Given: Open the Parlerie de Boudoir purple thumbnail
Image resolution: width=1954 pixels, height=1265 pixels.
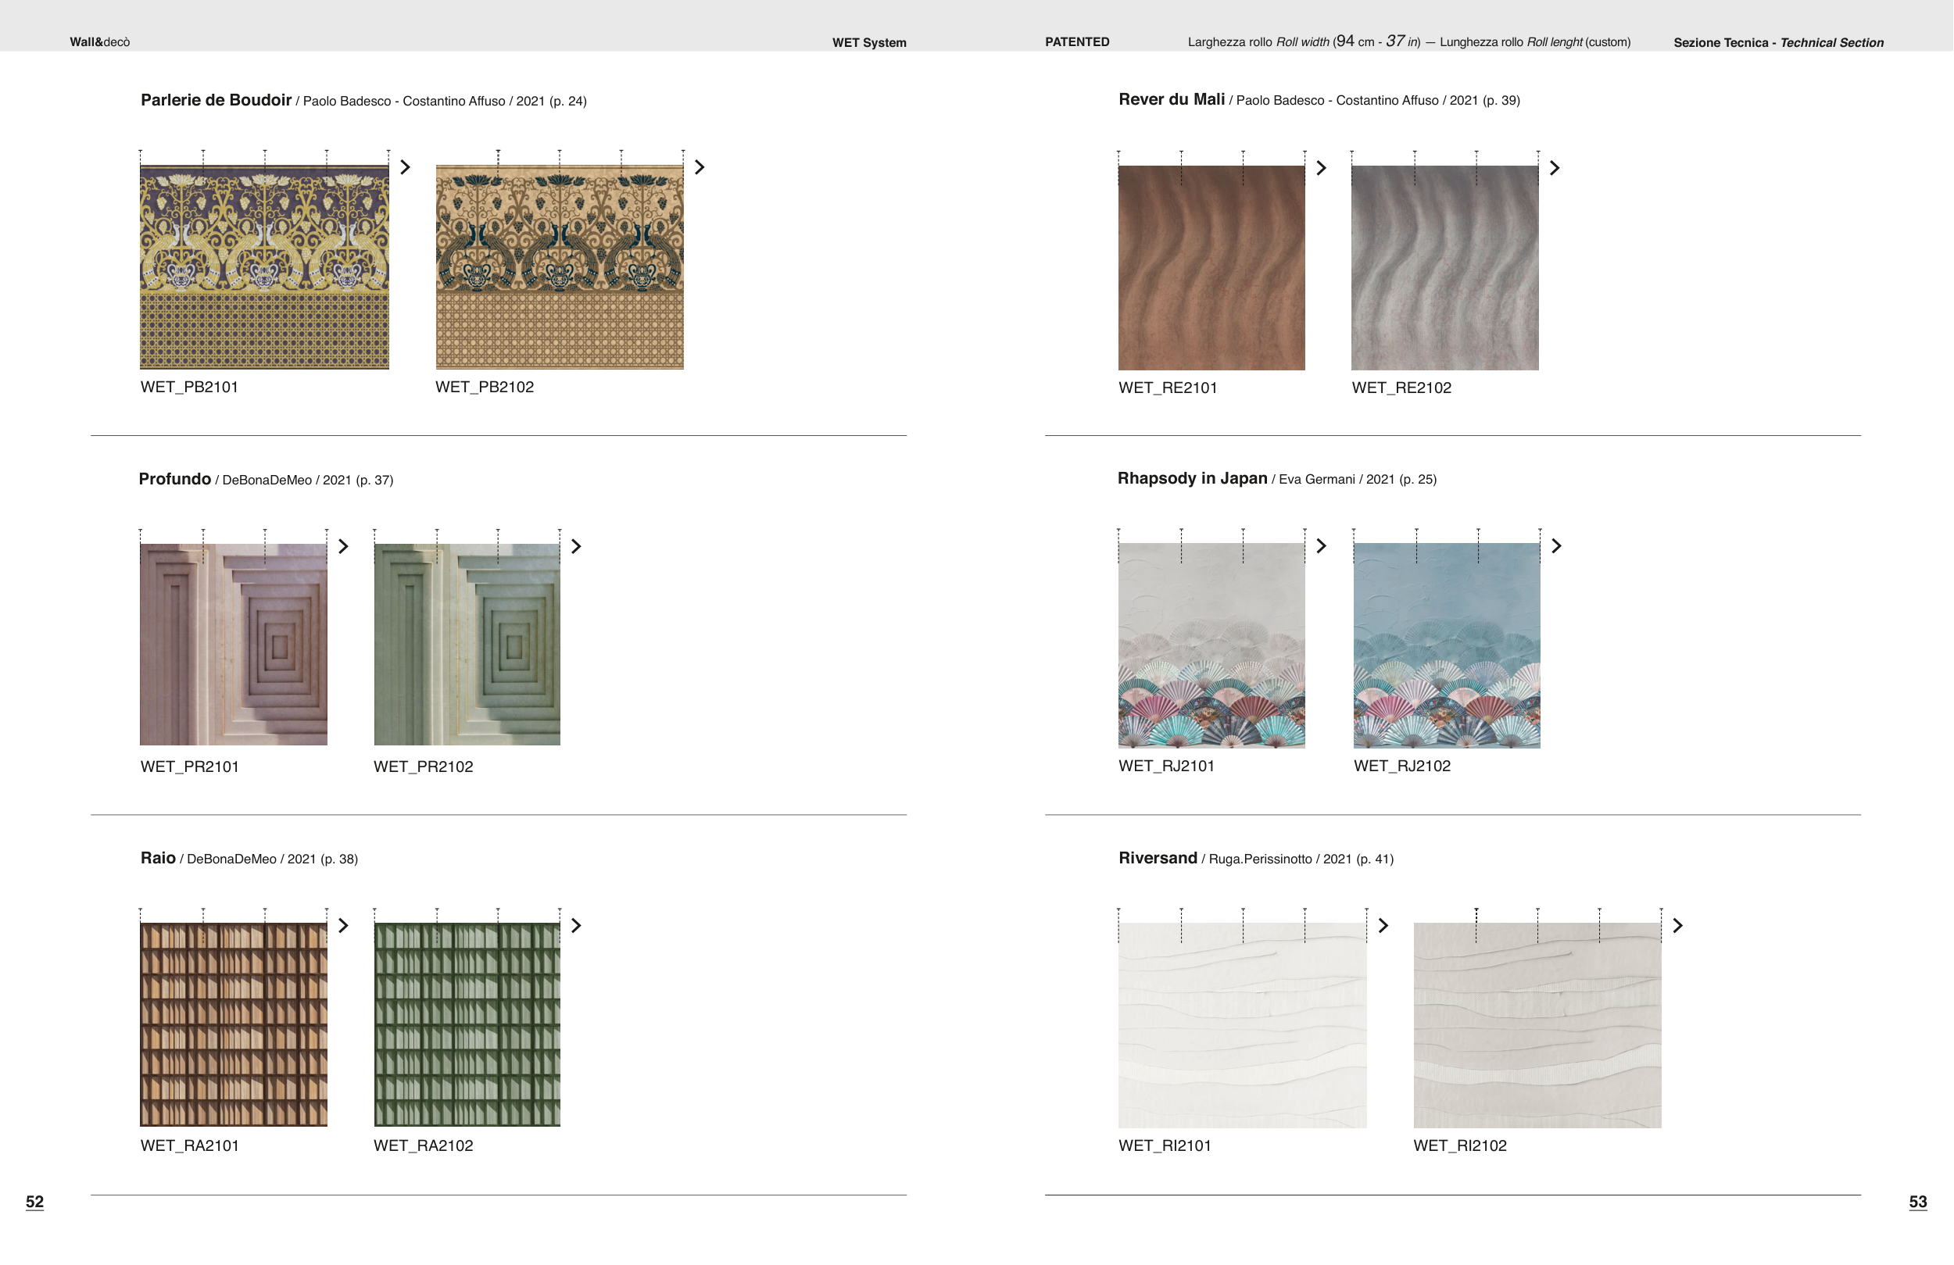Looking at the screenshot, I should (264, 266).
